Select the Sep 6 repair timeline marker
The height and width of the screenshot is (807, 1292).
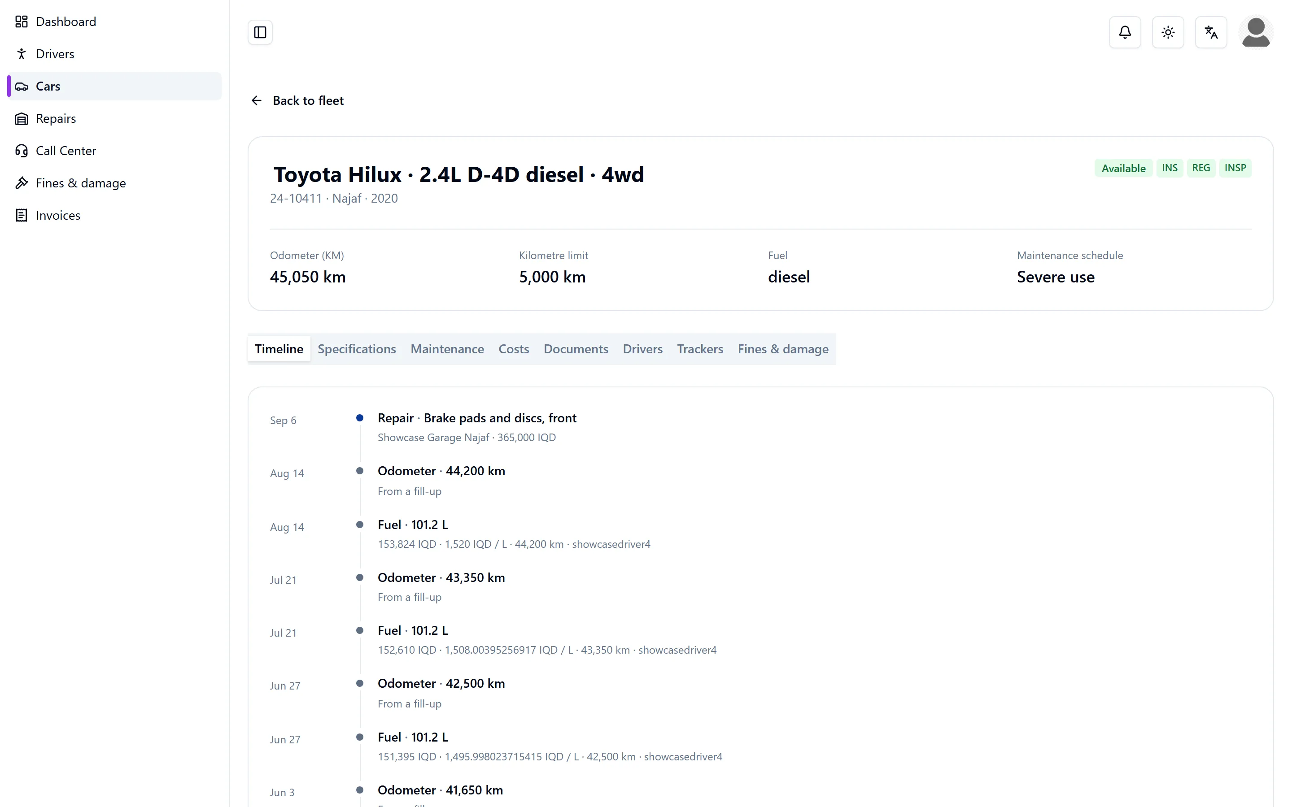click(x=360, y=418)
